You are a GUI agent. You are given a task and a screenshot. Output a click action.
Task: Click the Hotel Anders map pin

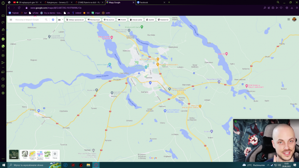tap(246, 86)
